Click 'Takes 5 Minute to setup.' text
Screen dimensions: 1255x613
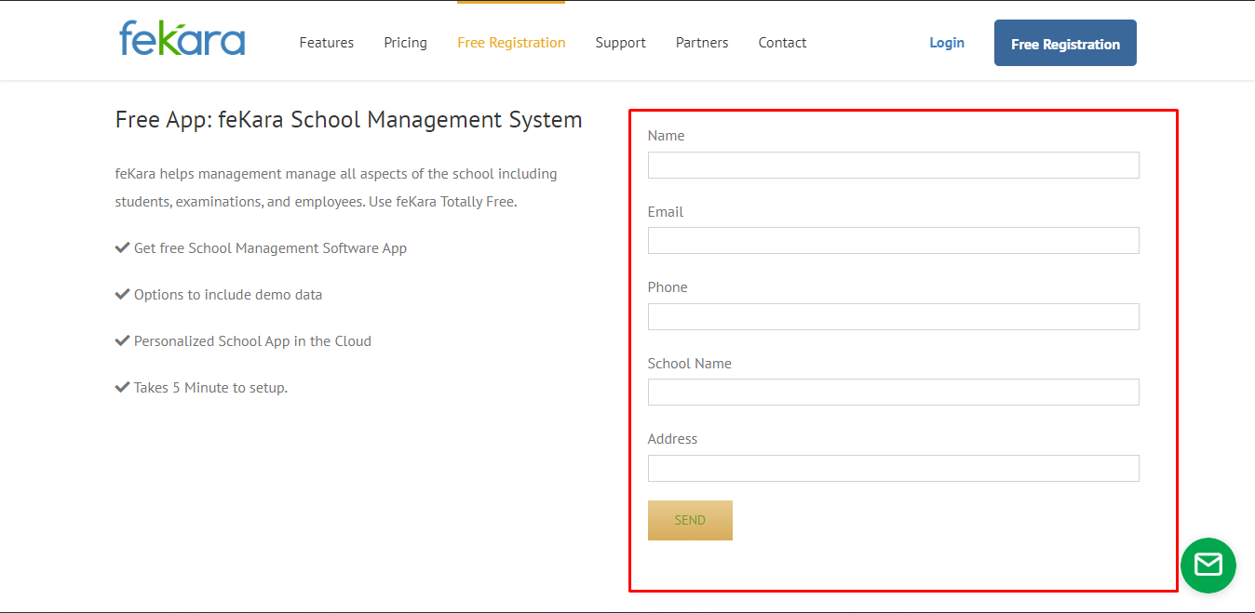[210, 388]
